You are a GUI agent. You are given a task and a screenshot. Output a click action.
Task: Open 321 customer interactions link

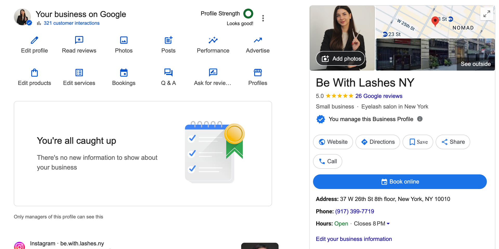71,23
